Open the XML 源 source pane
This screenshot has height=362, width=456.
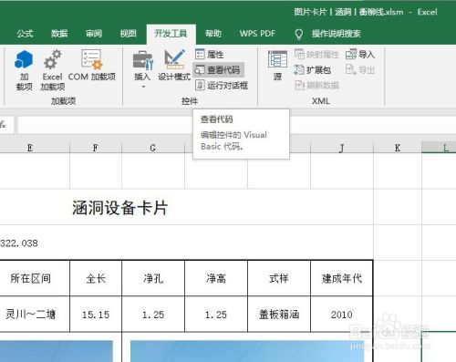pyautogui.click(x=277, y=66)
